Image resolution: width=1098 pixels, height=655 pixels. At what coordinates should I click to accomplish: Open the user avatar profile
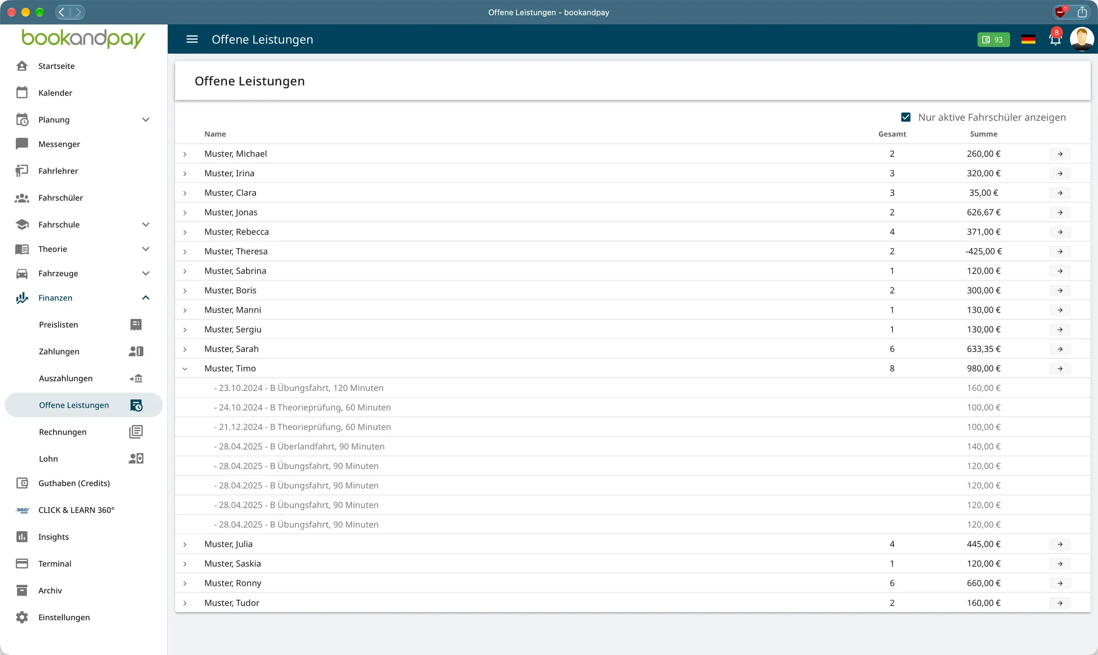(x=1082, y=39)
